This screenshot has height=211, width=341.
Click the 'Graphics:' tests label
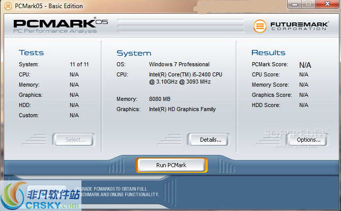tap(31, 95)
